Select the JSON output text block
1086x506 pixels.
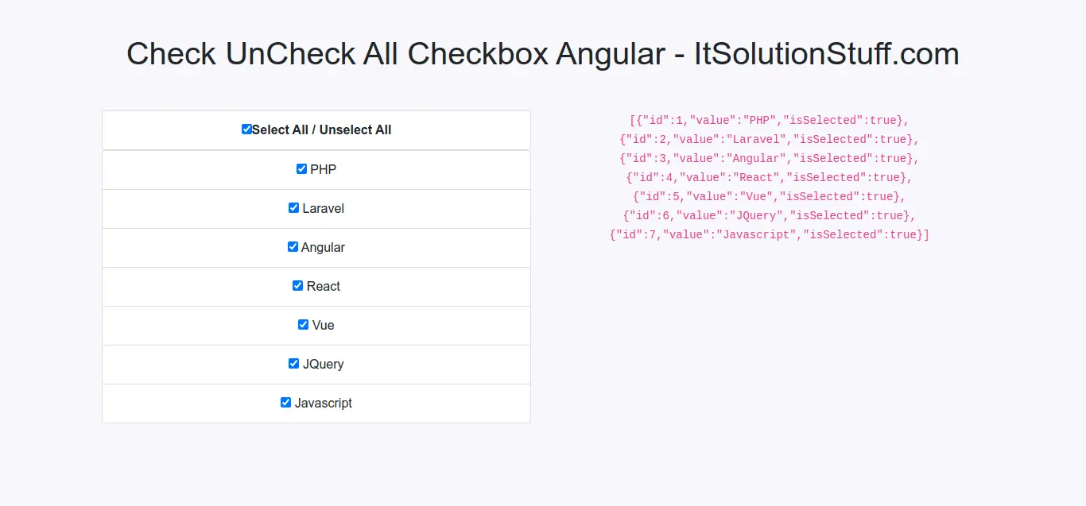pos(769,176)
